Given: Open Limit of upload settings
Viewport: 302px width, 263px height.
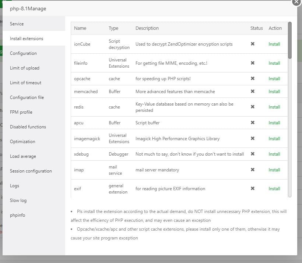Looking at the screenshot, I should (25, 68).
